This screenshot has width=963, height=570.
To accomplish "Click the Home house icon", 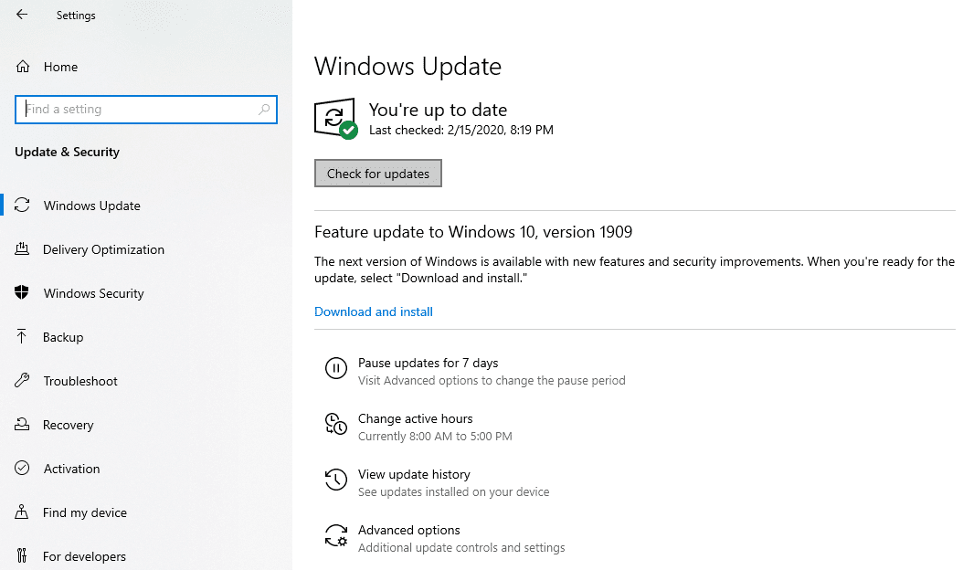I will [x=25, y=66].
